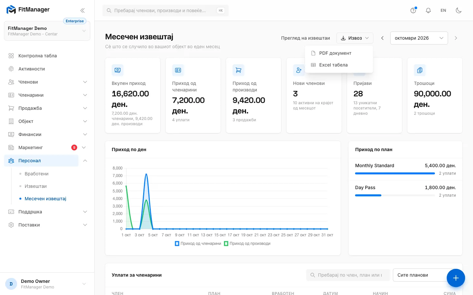Open Преглед на извештаи link
The height and width of the screenshot is (295, 473).
click(305, 38)
